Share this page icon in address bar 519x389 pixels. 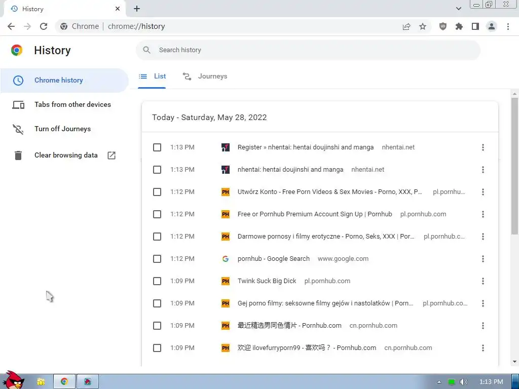[x=406, y=26]
